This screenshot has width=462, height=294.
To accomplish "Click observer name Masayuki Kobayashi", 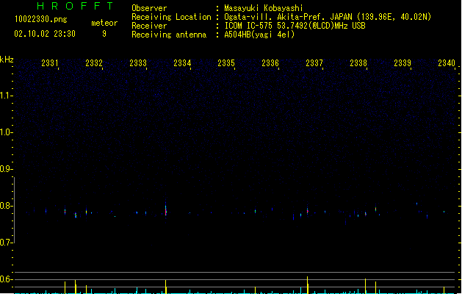I will [264, 8].
